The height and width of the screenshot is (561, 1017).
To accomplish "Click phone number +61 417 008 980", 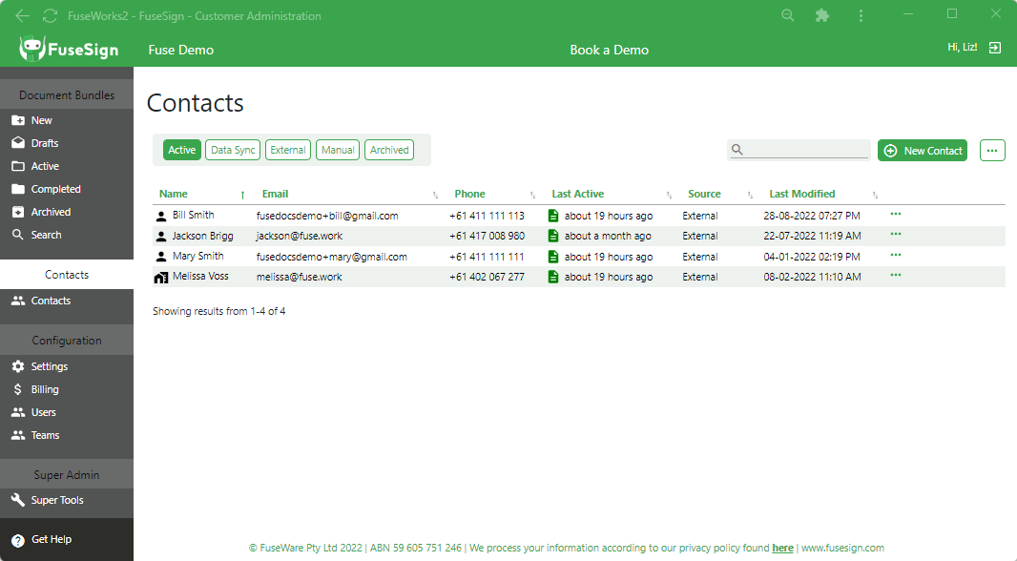I will click(488, 236).
